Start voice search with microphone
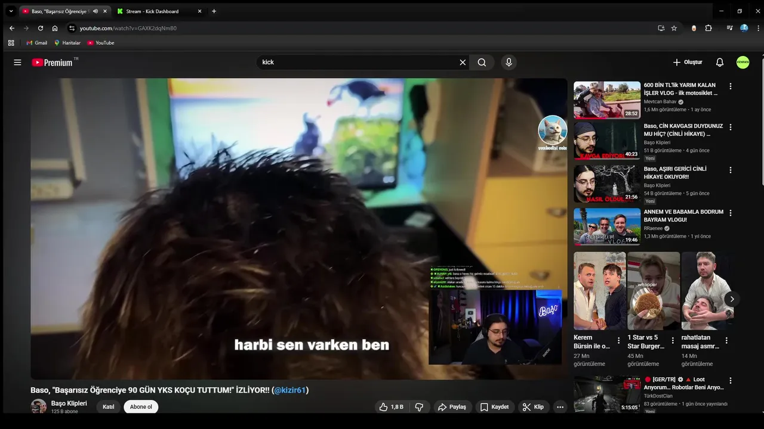This screenshot has width=764, height=429. [509, 62]
